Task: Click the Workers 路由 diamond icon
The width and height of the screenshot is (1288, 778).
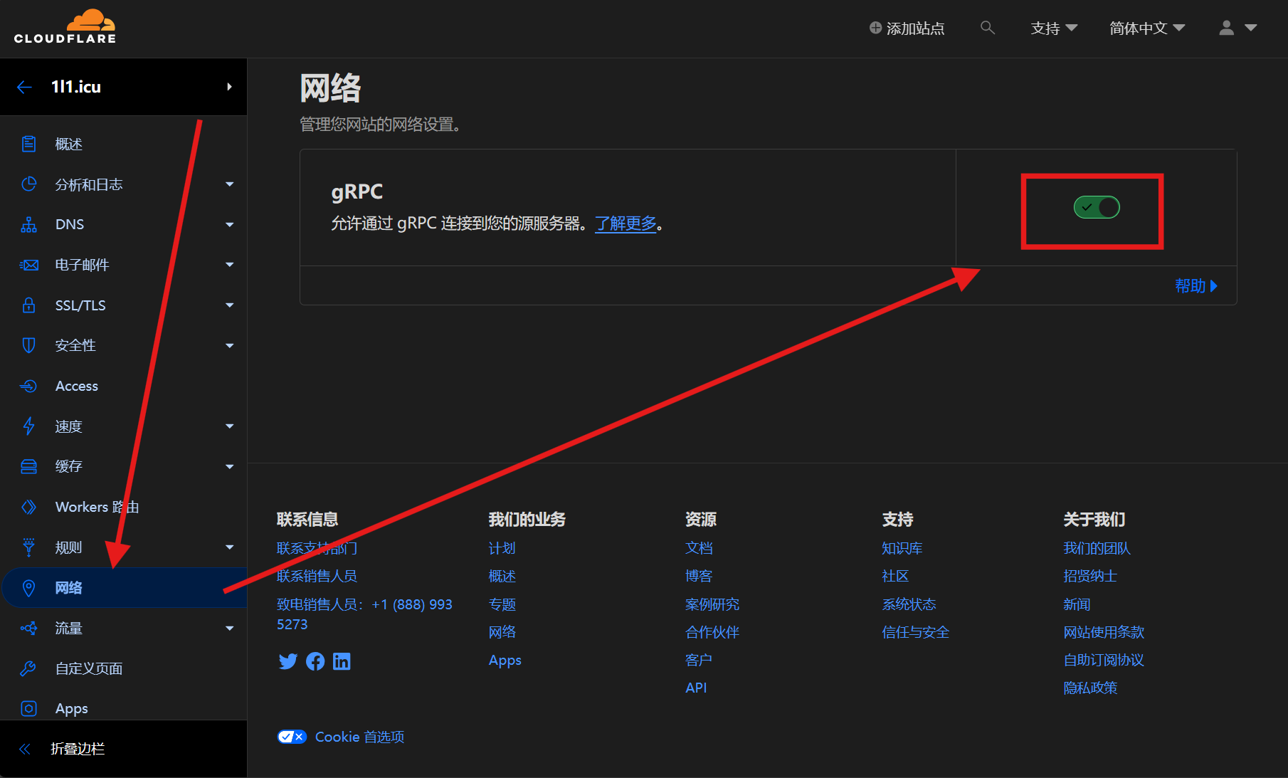Action: pos(28,507)
